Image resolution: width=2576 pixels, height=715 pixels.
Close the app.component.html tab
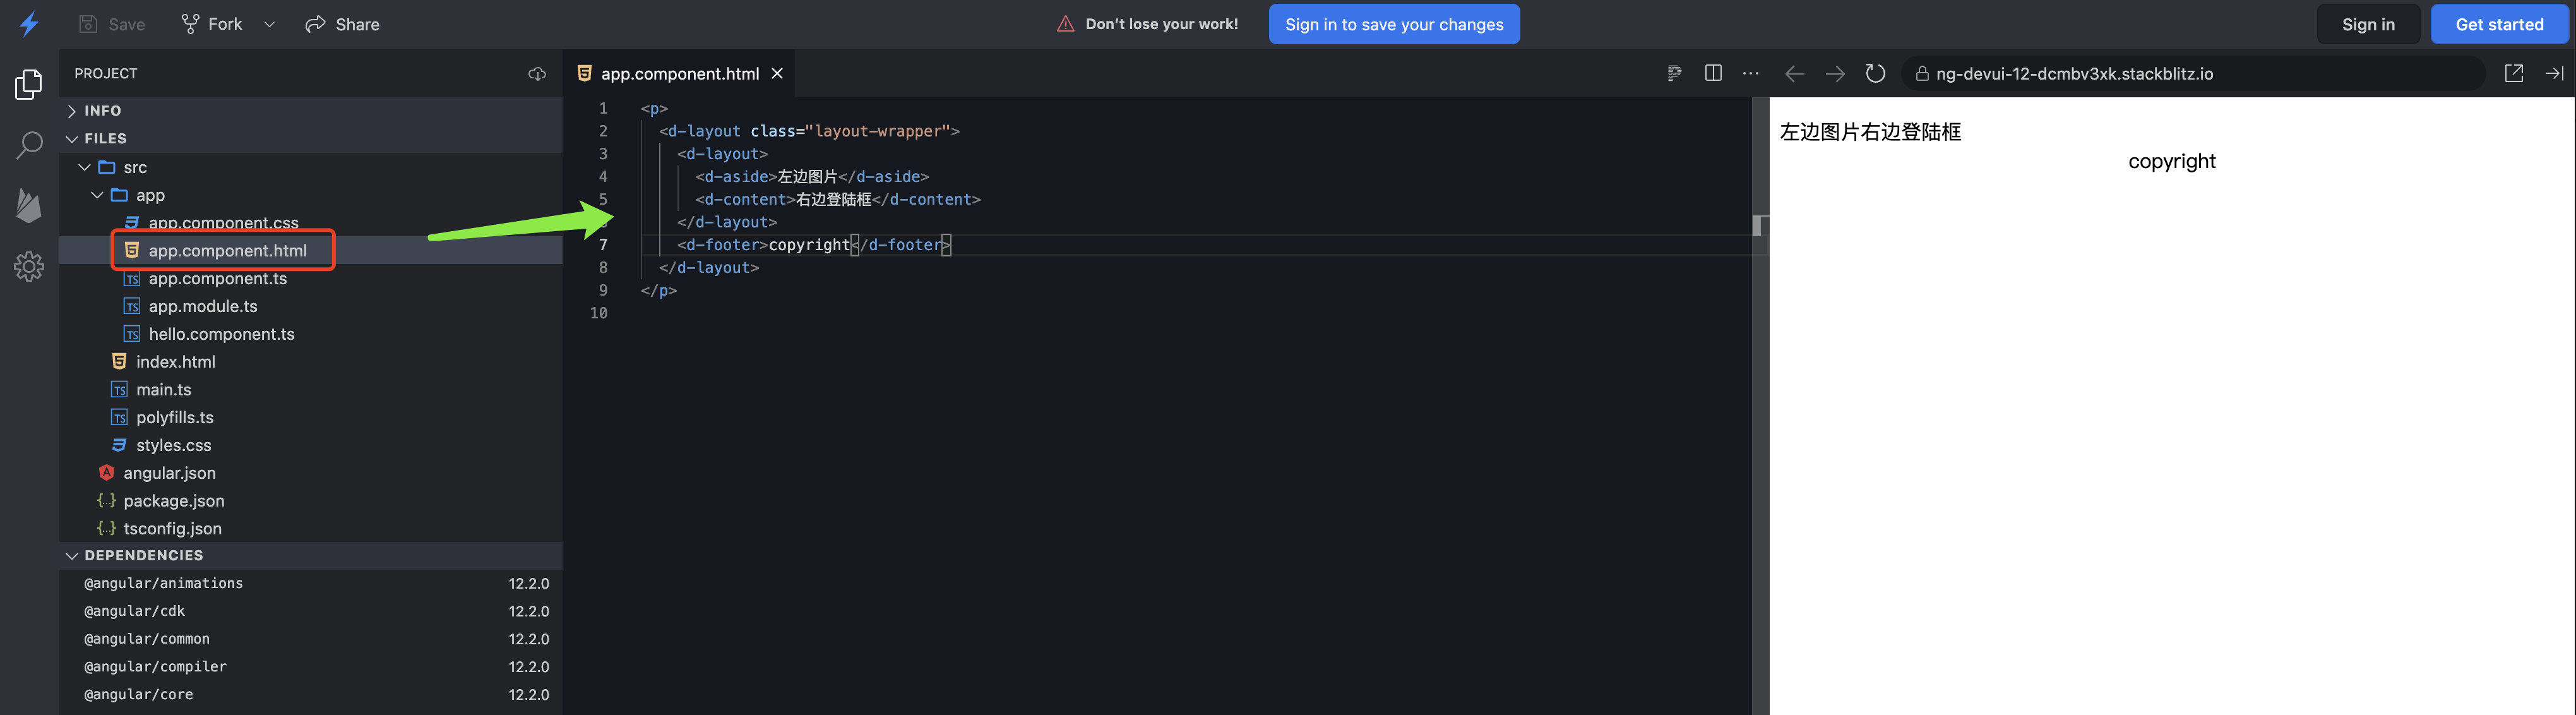[777, 74]
